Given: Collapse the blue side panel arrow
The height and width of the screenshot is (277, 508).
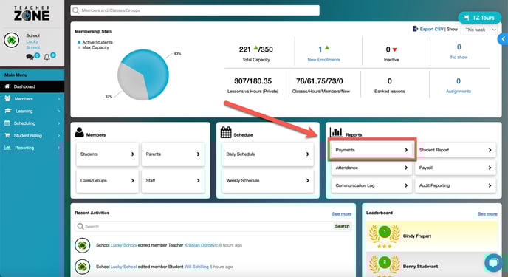Looking at the screenshot, I should tap(503, 39).
